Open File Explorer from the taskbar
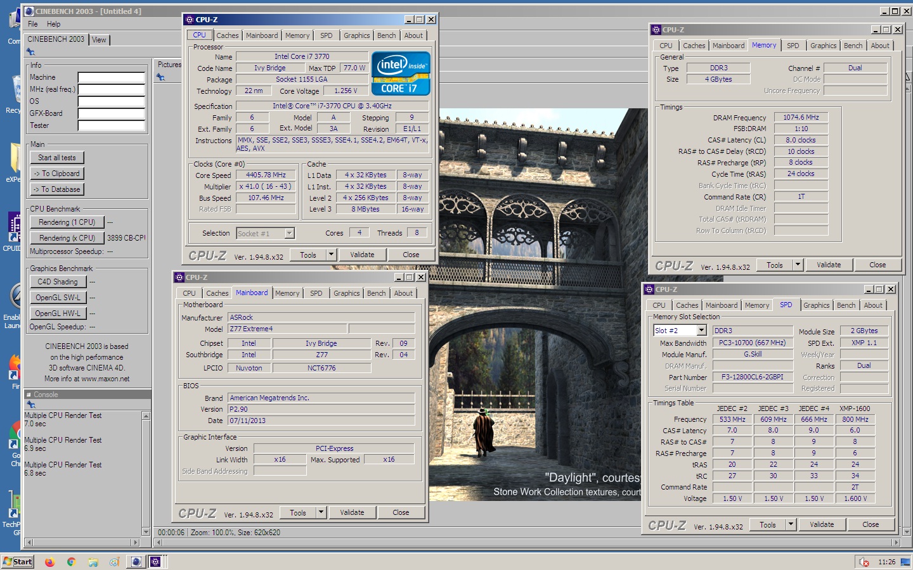Image resolution: width=913 pixels, height=570 pixels. pos(93,562)
